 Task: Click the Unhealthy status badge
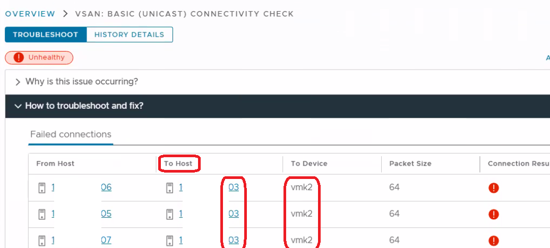click(x=39, y=57)
